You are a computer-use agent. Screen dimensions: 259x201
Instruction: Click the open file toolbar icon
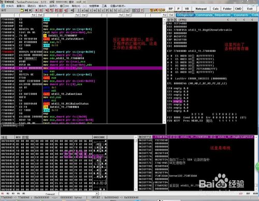pos(22,10)
